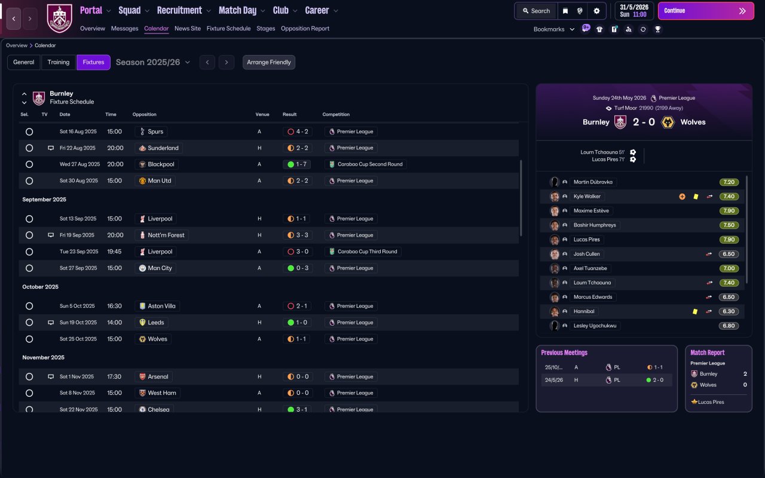This screenshot has width=765, height=478.
Task: Click the date and time 31/5/2026 box
Action: tap(634, 11)
